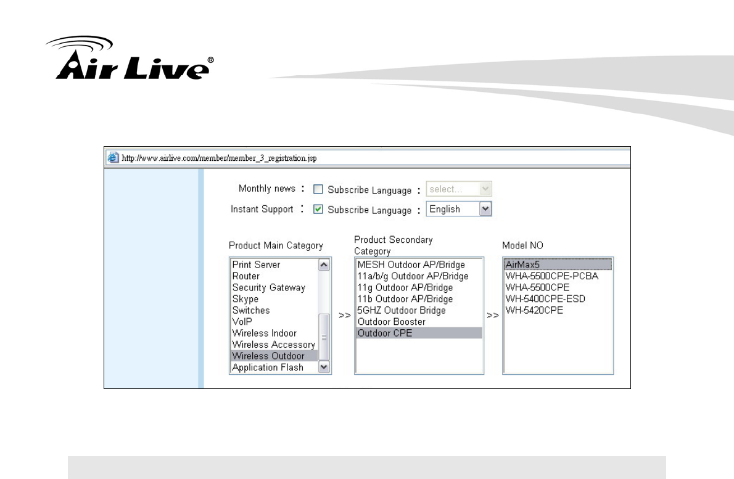Choose Application Flash category
The height and width of the screenshot is (479, 734).
pos(274,367)
